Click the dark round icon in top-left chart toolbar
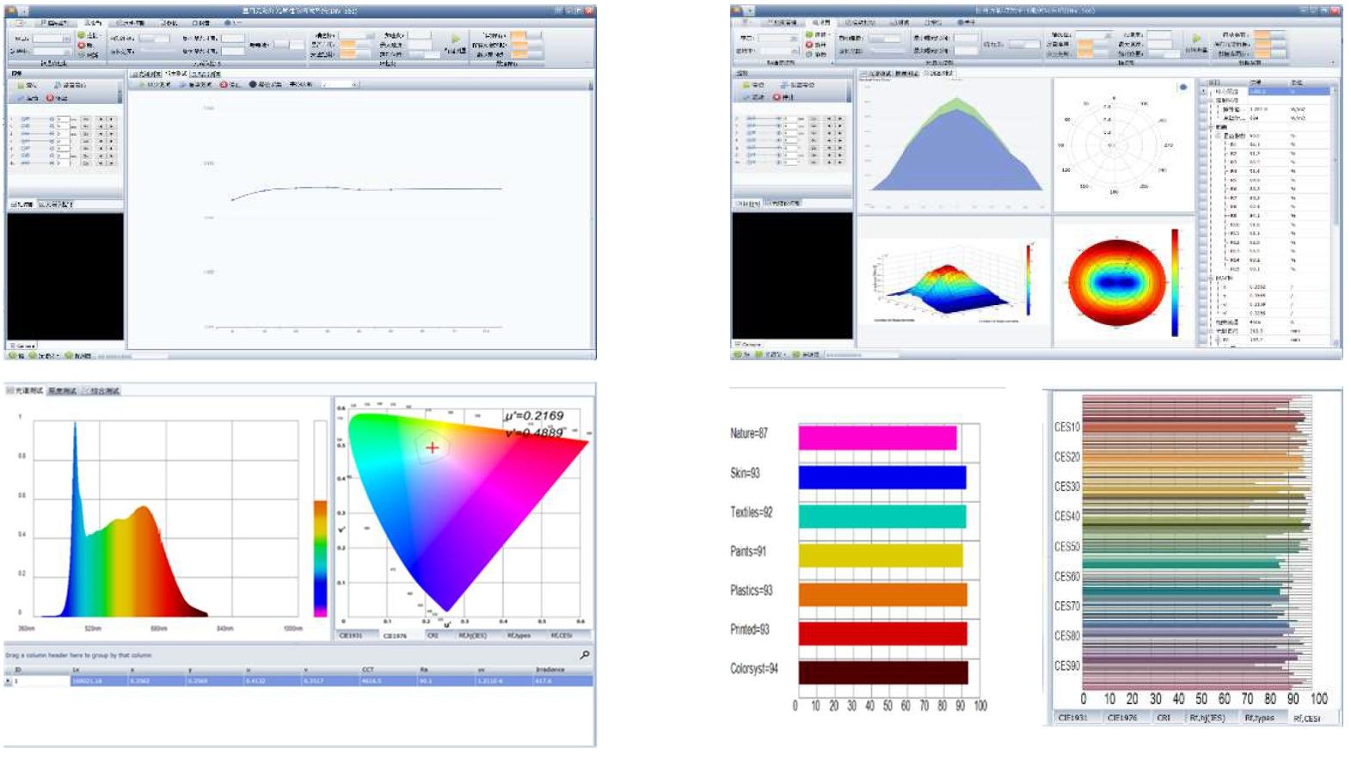 tap(253, 84)
